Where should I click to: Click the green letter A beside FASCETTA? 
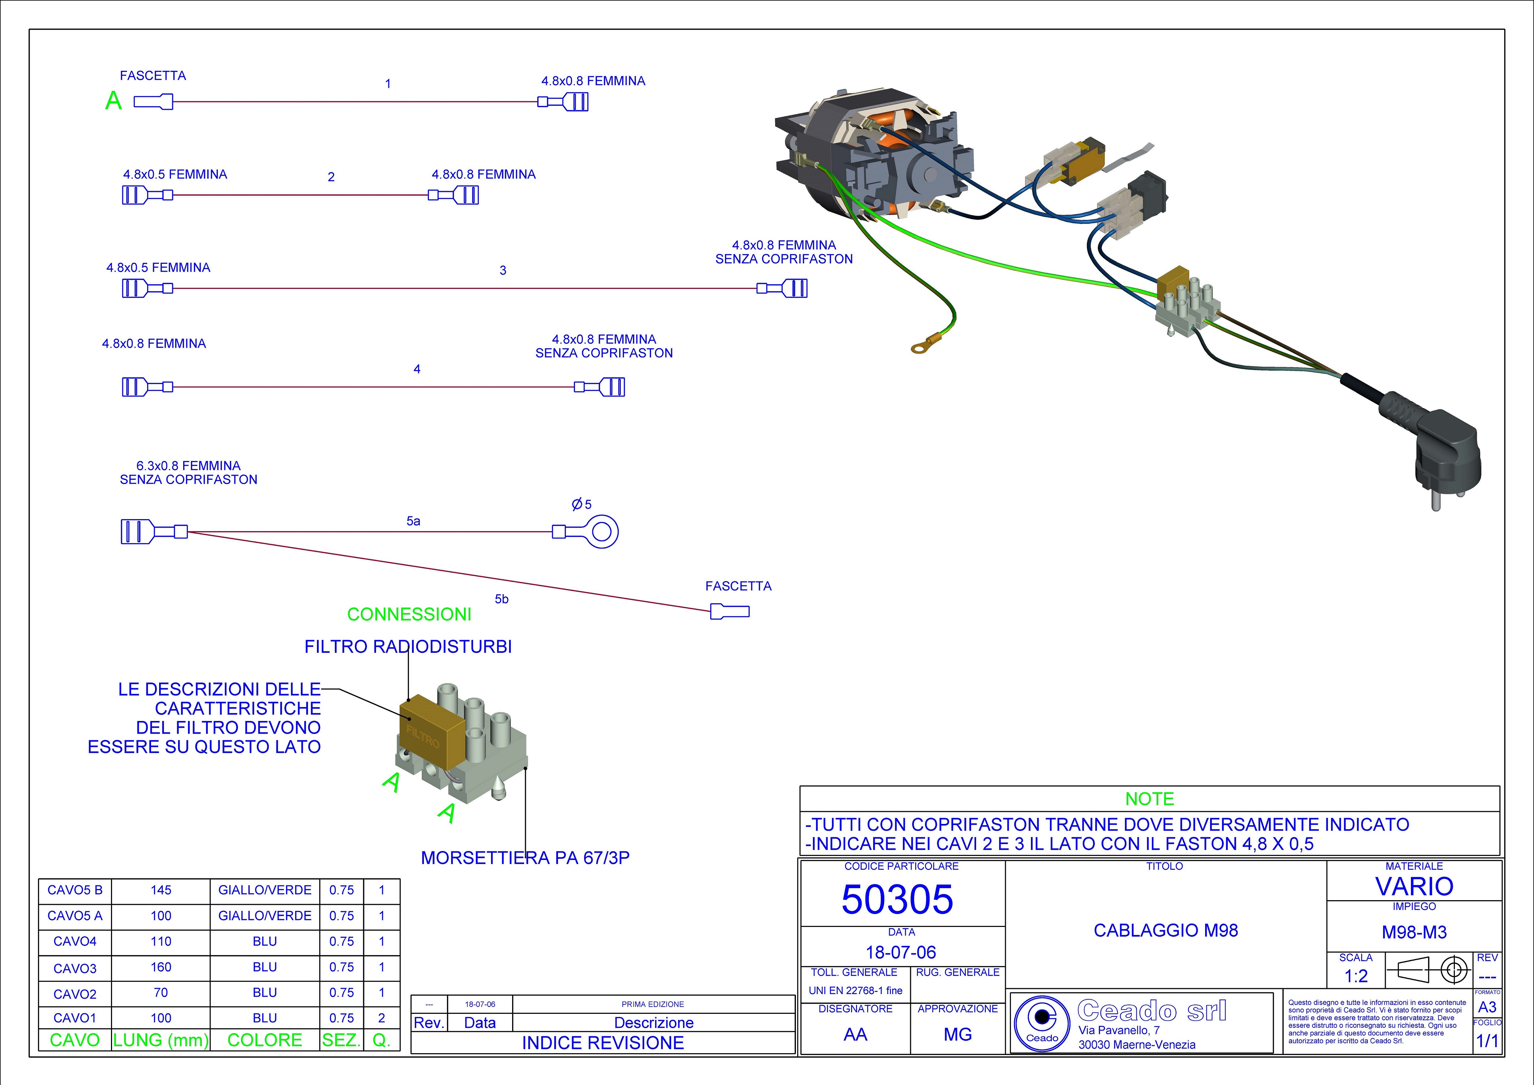[x=114, y=101]
